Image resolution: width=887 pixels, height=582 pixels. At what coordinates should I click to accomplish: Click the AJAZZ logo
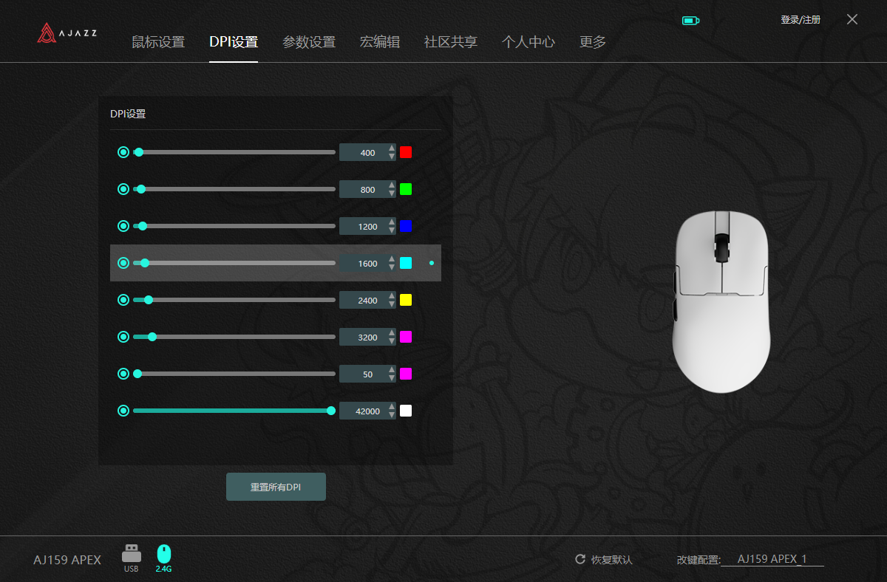click(x=67, y=33)
